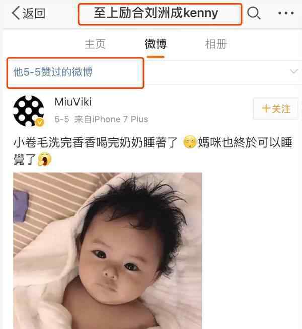Tap the 来自iPhone 7 Plus source text
This screenshot has height=329, width=302.
click(111, 119)
